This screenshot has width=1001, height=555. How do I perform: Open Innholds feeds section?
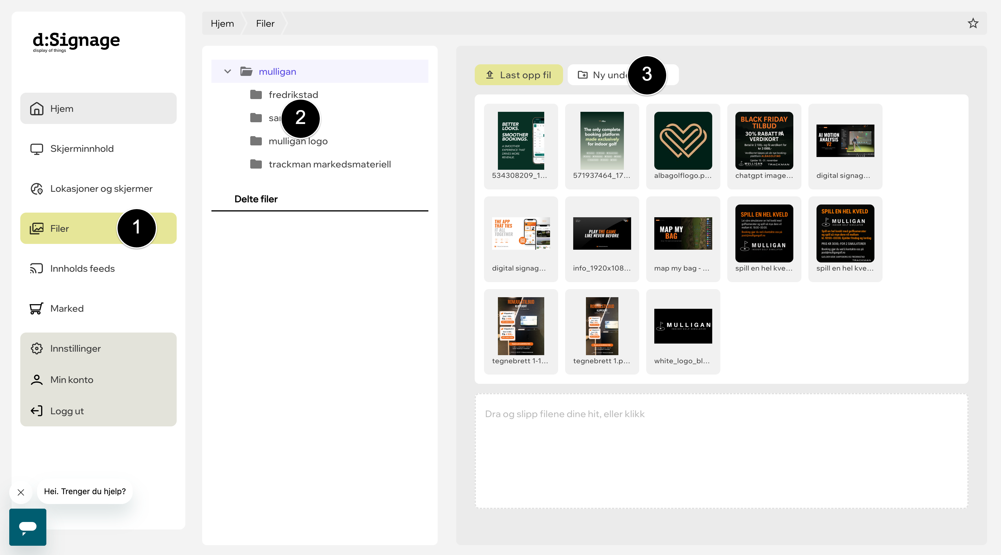pyautogui.click(x=98, y=269)
